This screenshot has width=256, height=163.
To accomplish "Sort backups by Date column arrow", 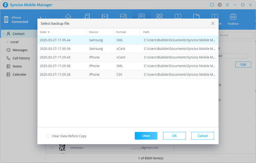I will pyautogui.click(x=49, y=32).
